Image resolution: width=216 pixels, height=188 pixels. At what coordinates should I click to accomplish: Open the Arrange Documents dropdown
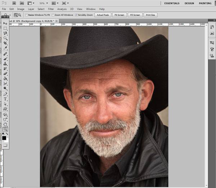click(55, 3)
